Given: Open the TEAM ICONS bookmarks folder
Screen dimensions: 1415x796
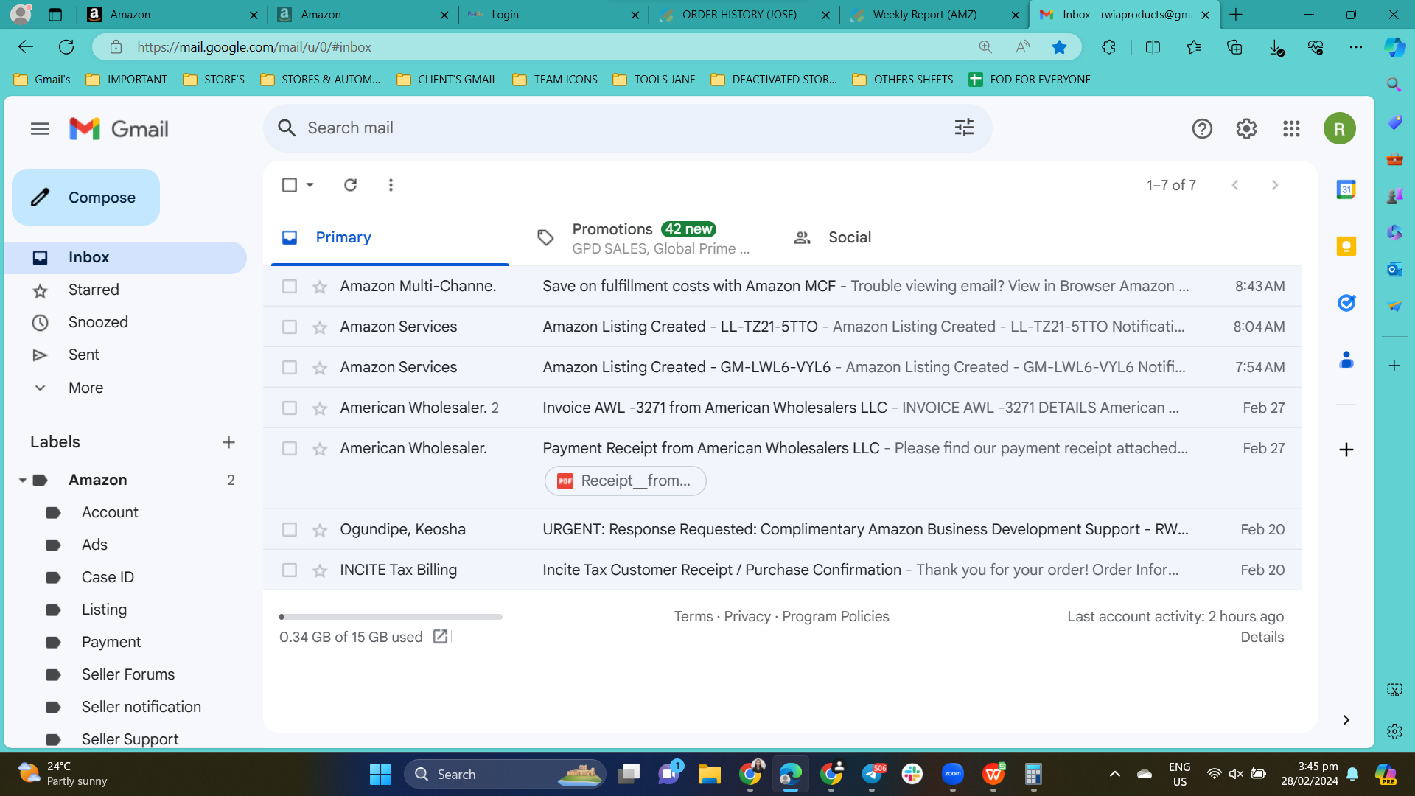Looking at the screenshot, I should [555, 80].
